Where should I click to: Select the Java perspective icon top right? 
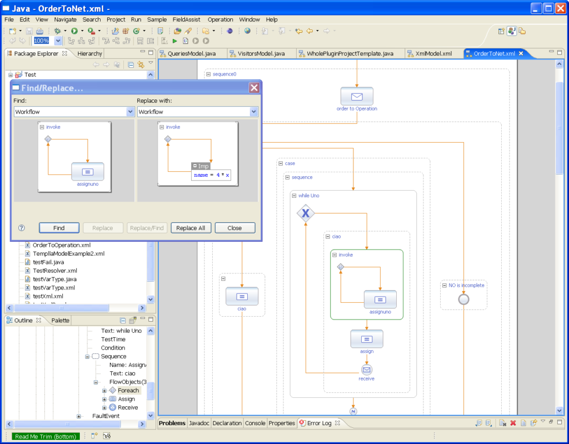pyautogui.click(x=512, y=31)
